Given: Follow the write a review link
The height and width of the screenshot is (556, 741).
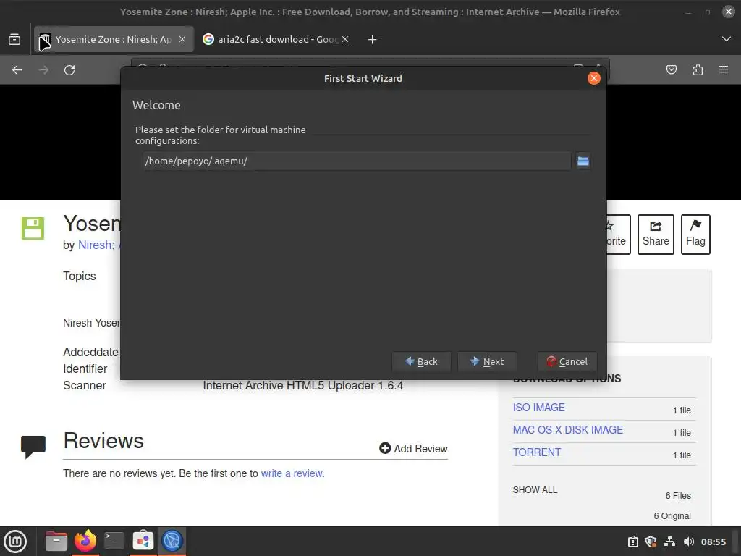Looking at the screenshot, I should [292, 473].
